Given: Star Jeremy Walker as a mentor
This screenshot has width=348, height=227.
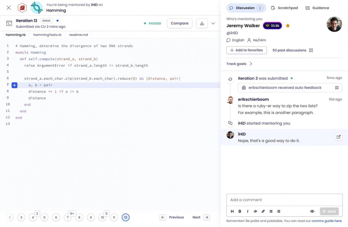Looking at the screenshot, I should 288,26.
